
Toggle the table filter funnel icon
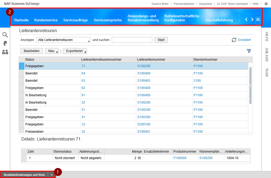pyautogui.click(x=249, y=51)
